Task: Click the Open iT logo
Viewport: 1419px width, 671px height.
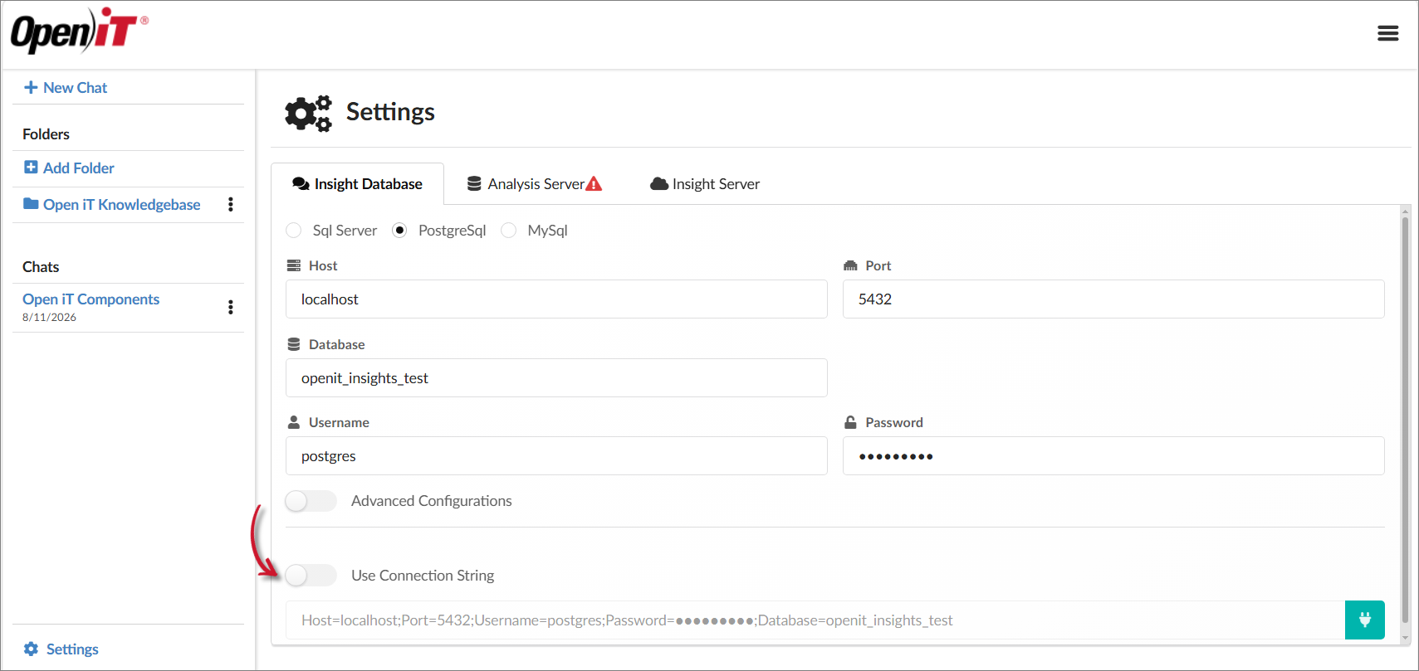Action: (79, 31)
